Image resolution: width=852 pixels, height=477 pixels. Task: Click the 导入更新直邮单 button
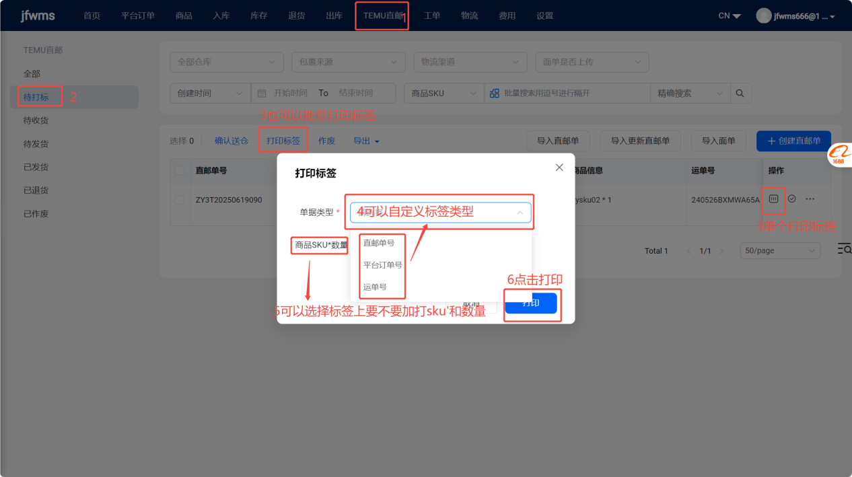(x=641, y=141)
